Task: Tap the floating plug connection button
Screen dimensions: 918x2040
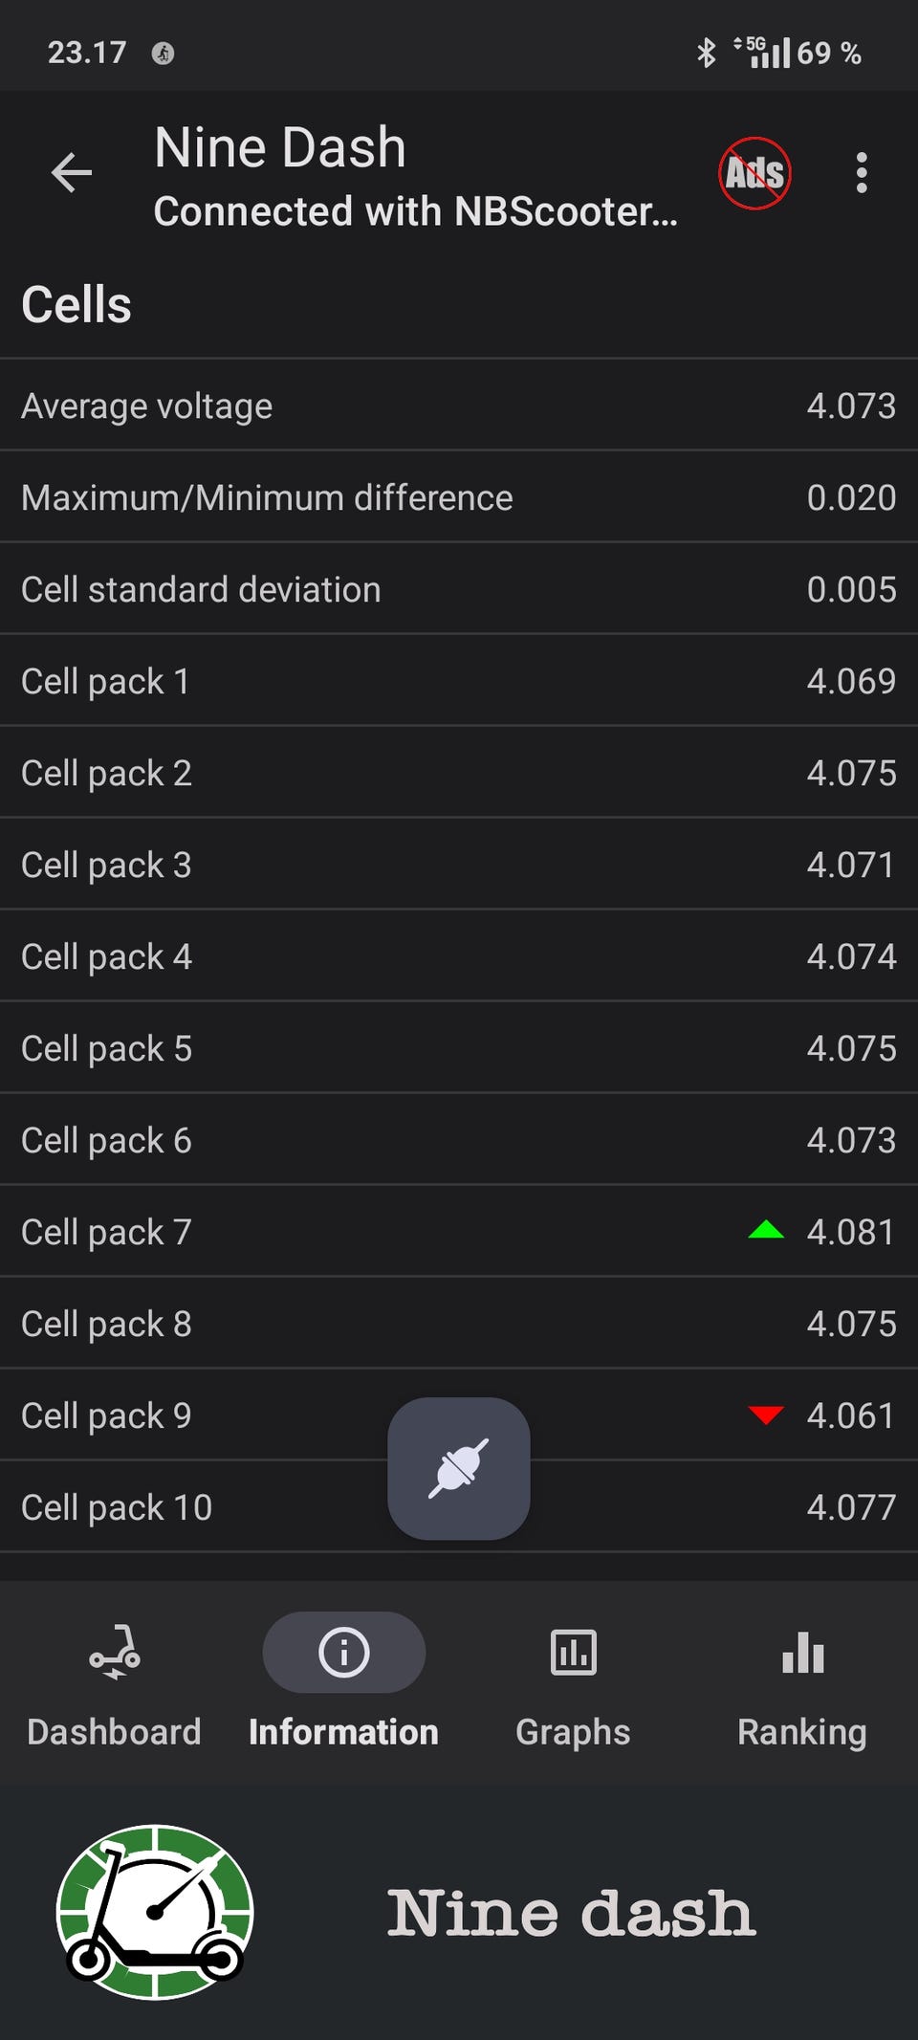Action: coord(459,1468)
